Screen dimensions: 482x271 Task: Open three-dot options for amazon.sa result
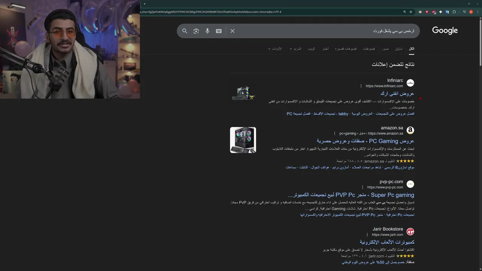[x=334, y=134]
